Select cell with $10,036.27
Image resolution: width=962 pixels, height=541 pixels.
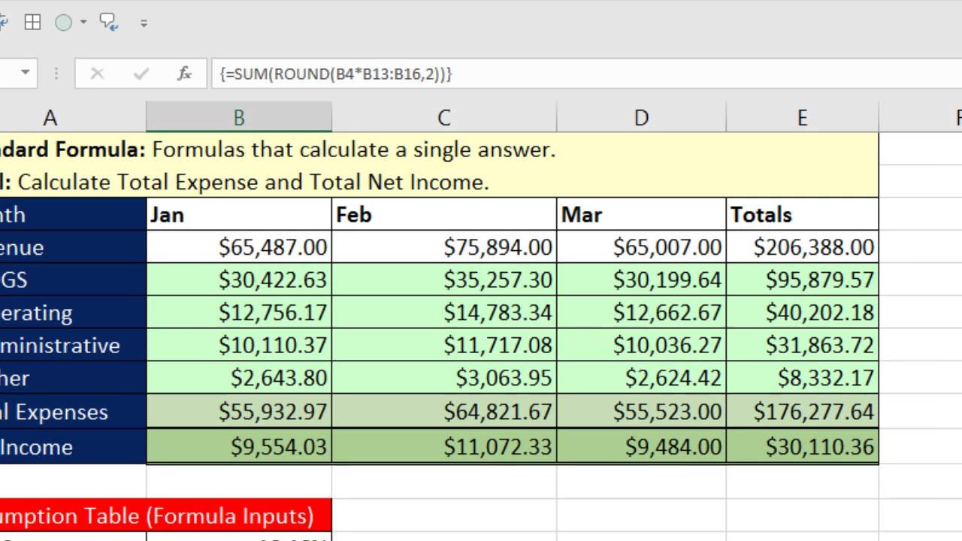click(x=641, y=345)
